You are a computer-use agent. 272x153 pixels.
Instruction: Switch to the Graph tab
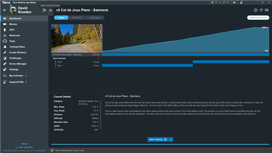tap(61, 18)
